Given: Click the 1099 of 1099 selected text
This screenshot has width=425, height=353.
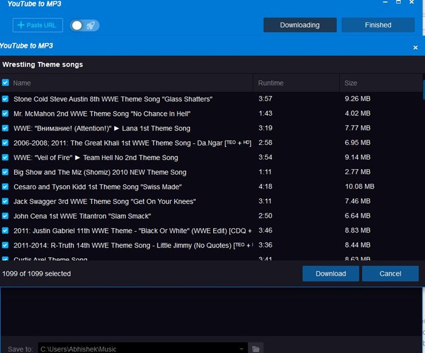Looking at the screenshot, I should click(36, 274).
